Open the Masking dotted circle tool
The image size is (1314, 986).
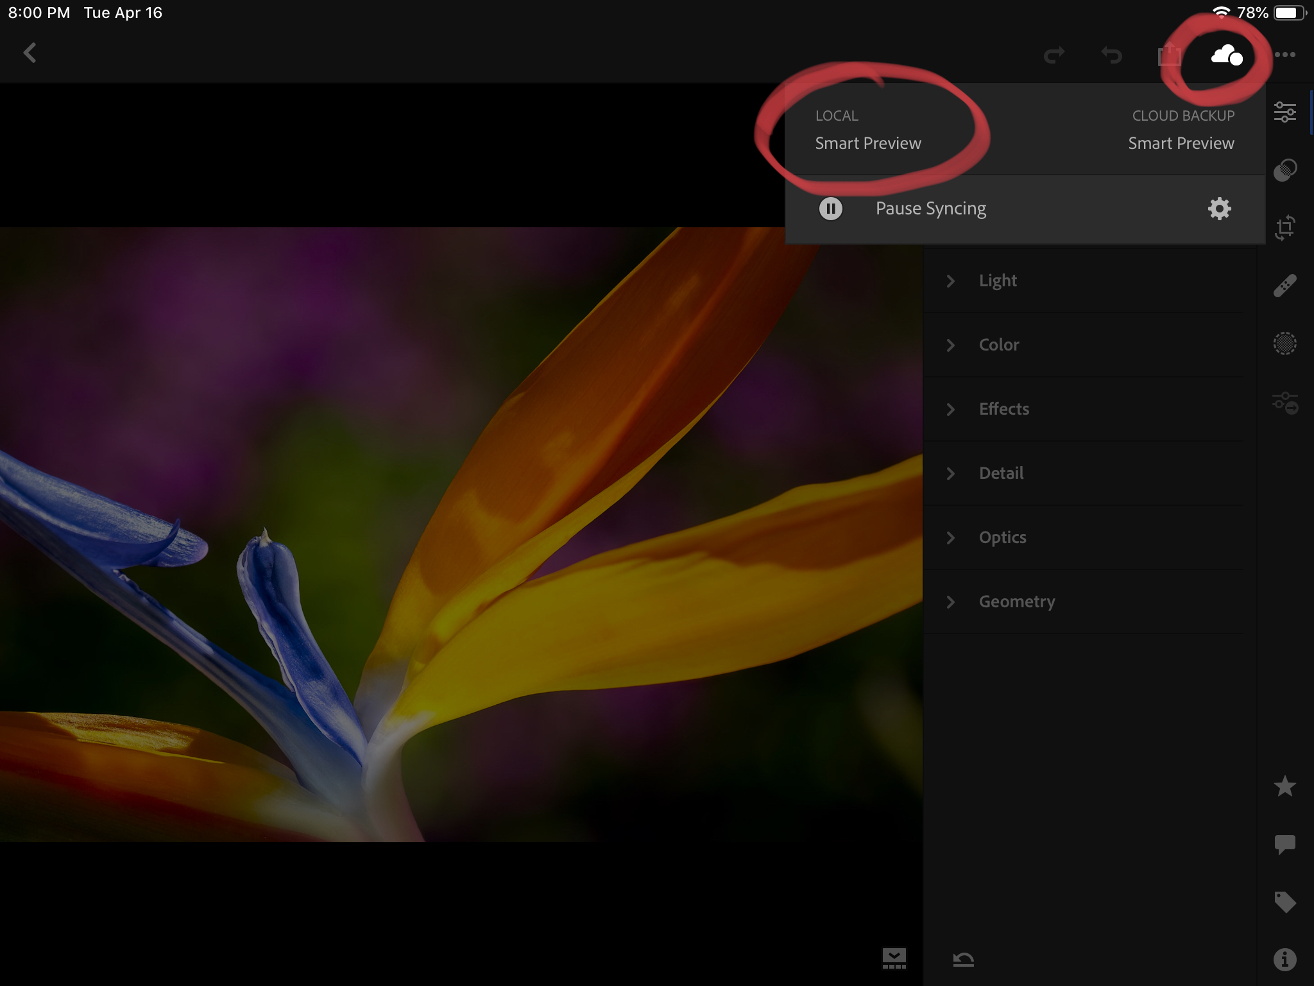(1285, 343)
